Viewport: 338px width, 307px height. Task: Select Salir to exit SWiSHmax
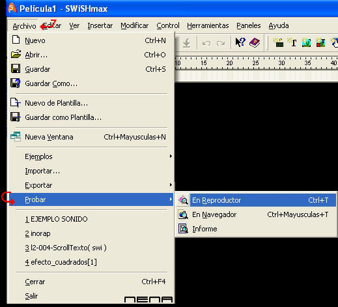click(x=31, y=296)
